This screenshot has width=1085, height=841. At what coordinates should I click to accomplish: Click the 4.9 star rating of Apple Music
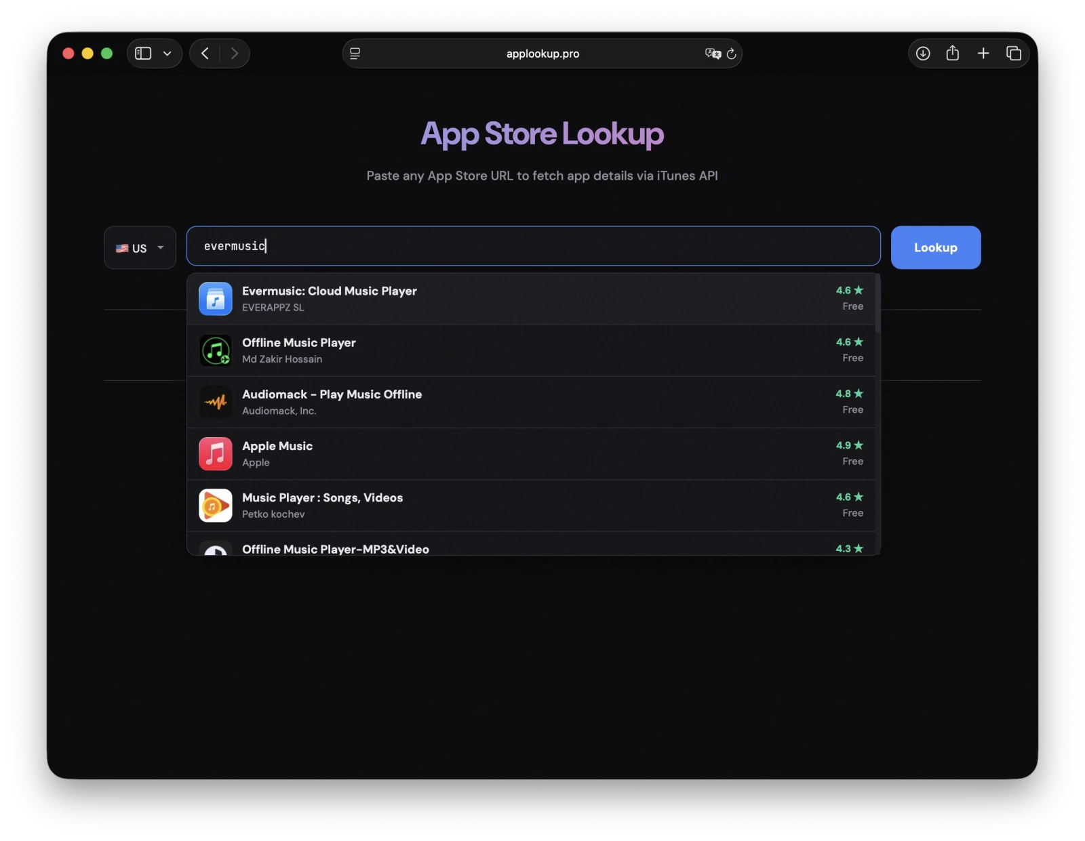tap(850, 445)
